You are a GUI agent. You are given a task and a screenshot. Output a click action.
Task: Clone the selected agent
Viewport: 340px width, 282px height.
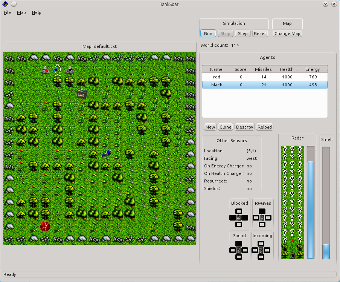(225, 127)
